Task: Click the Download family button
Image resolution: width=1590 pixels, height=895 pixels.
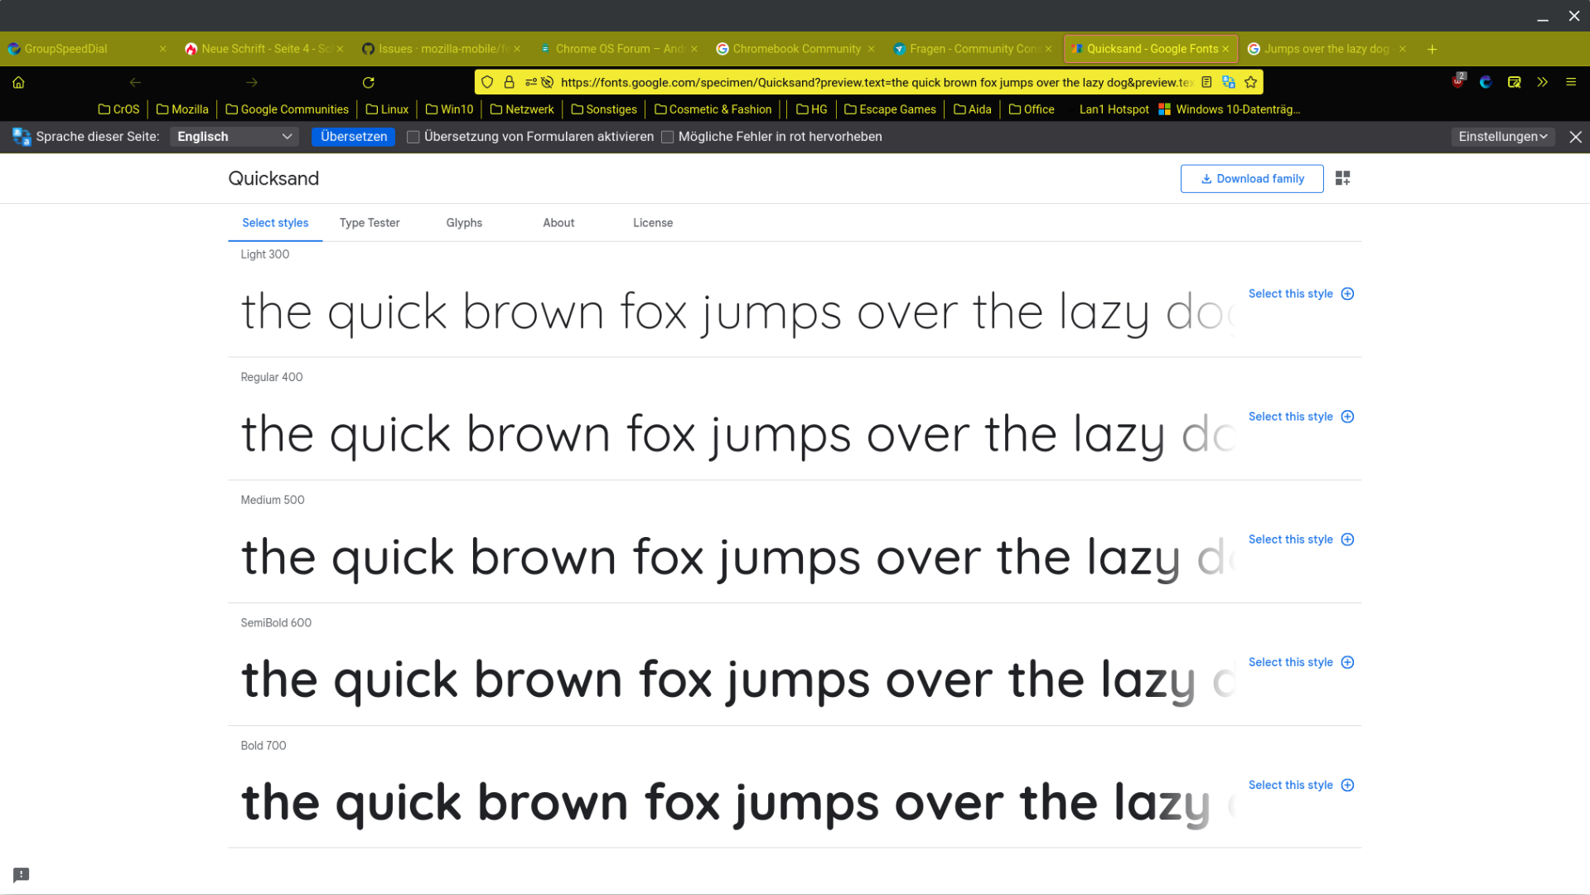Action: click(1252, 178)
